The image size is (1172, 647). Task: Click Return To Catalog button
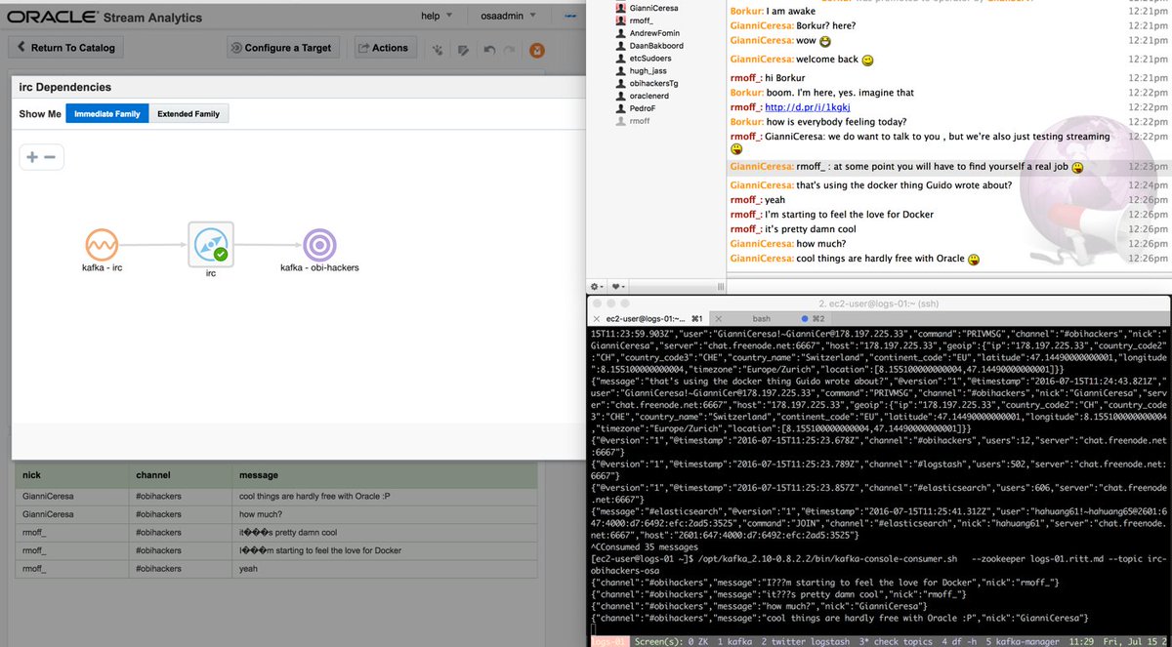[x=67, y=47]
